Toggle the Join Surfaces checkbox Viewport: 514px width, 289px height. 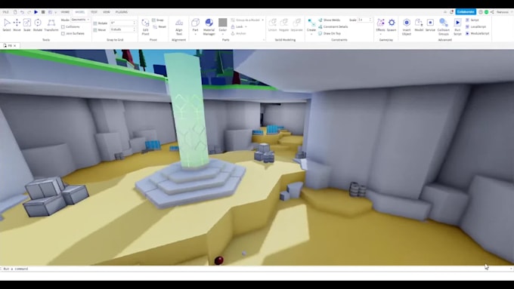coord(63,33)
